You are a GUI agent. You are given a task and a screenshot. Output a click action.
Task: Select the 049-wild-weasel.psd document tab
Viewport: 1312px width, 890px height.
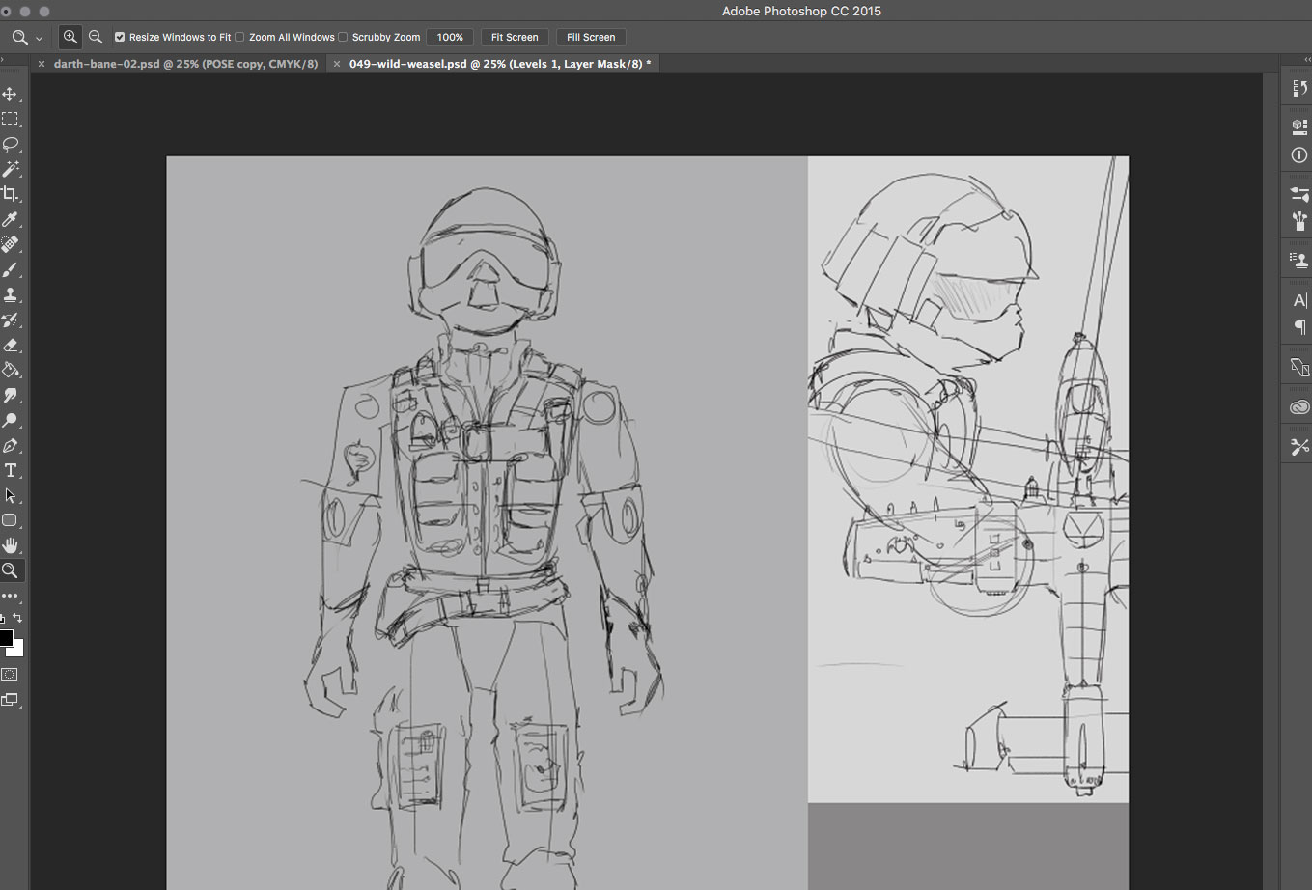[499, 64]
